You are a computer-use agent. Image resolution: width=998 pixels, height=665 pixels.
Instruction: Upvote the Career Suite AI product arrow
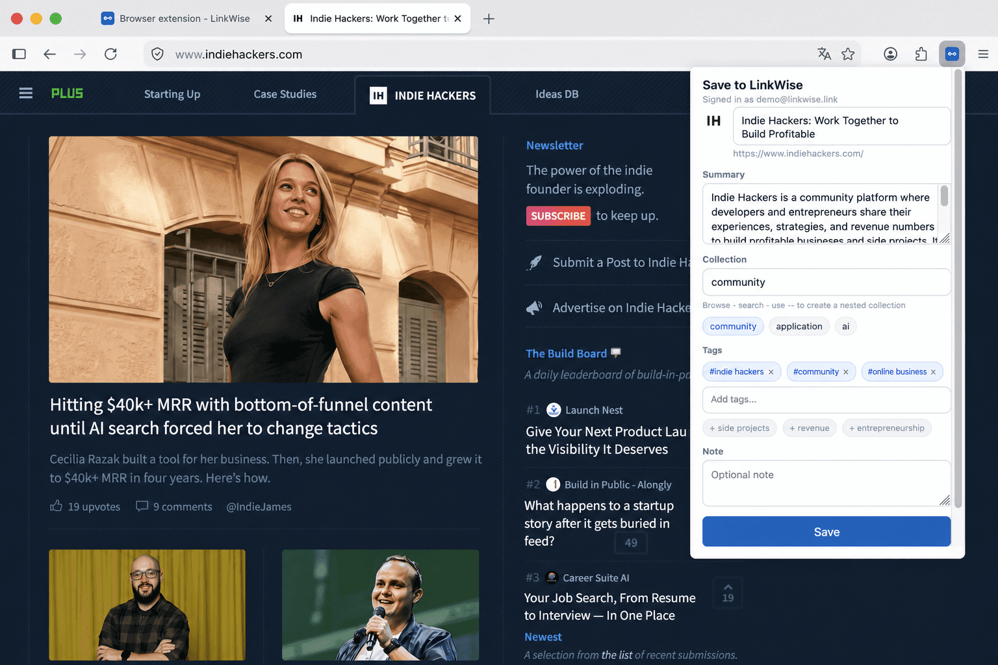[728, 587]
